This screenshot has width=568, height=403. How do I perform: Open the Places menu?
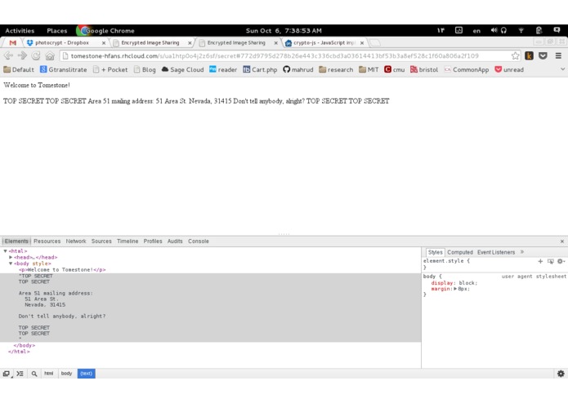click(x=57, y=31)
